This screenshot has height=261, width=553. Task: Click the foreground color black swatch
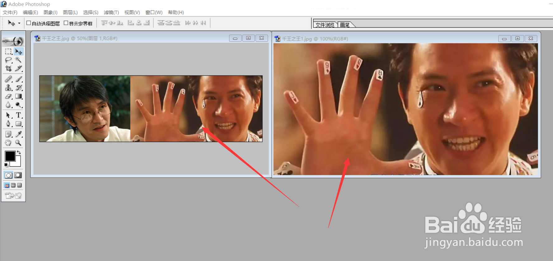9,155
